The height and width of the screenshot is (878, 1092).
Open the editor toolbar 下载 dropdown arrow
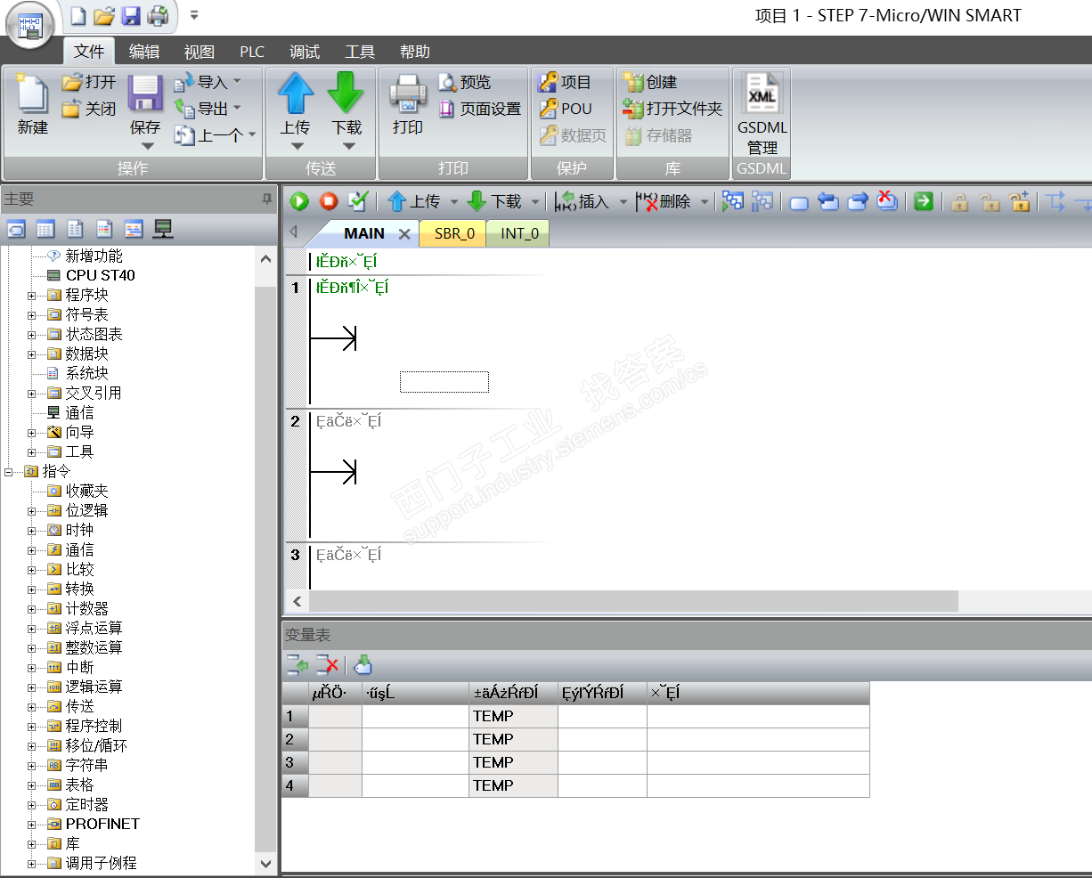coord(535,202)
